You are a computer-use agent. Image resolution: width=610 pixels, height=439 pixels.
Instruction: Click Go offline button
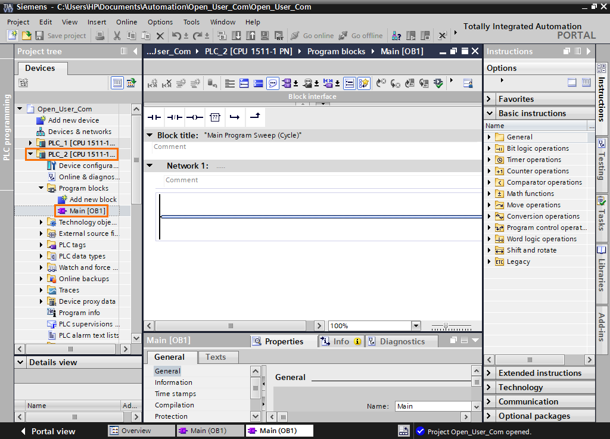pos(360,36)
